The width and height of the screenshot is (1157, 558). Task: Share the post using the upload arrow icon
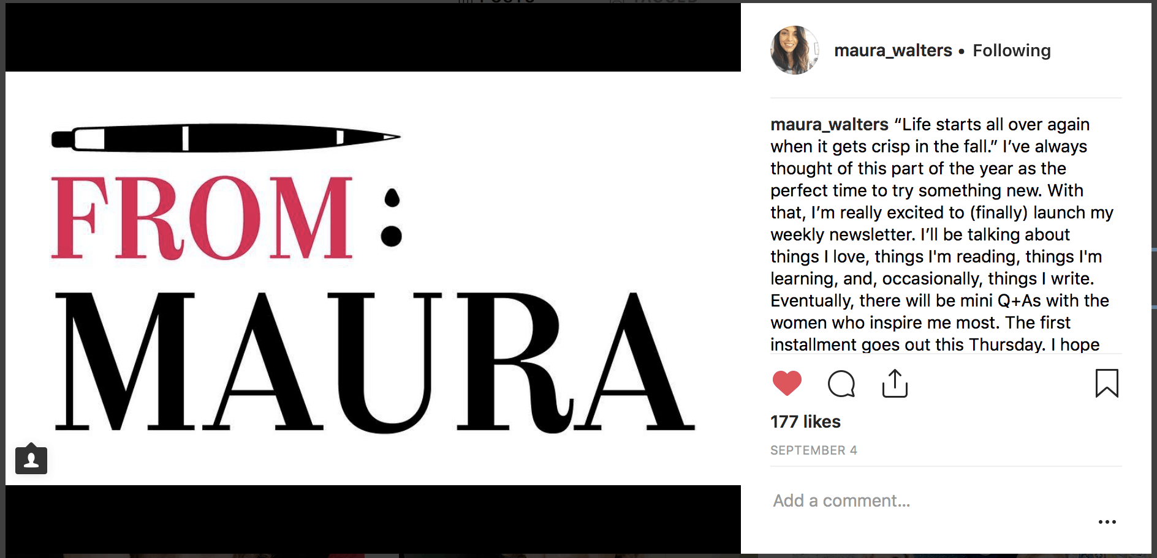pyautogui.click(x=895, y=384)
